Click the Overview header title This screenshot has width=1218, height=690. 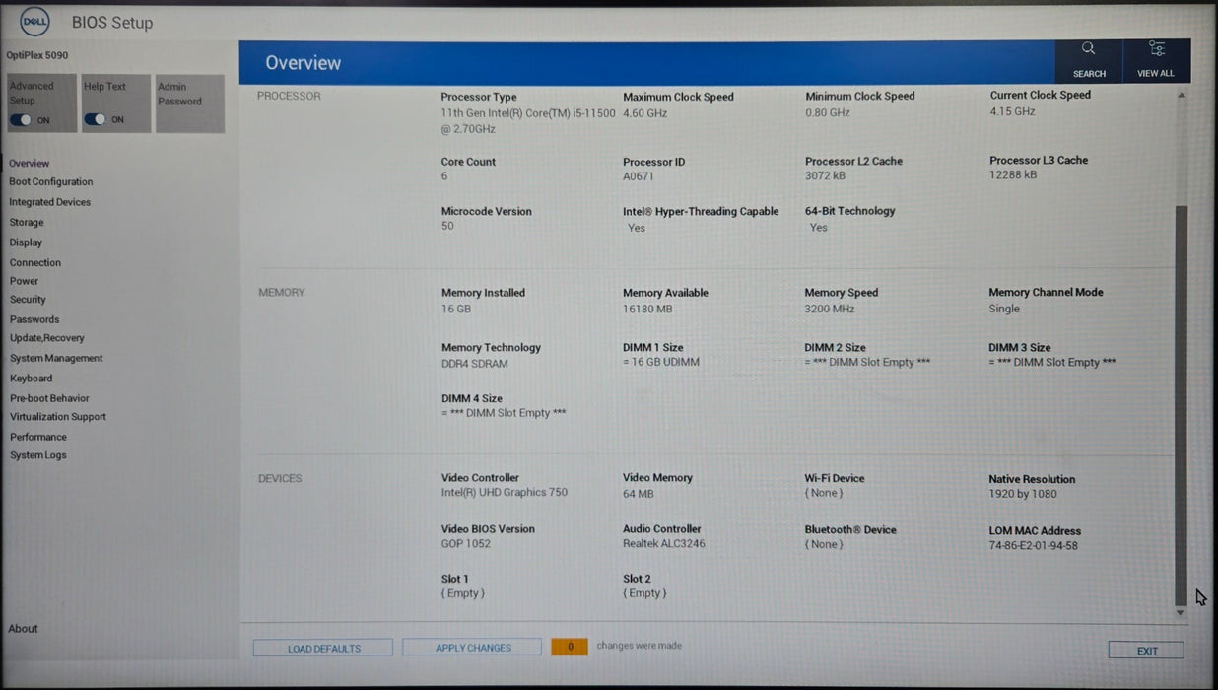click(303, 62)
